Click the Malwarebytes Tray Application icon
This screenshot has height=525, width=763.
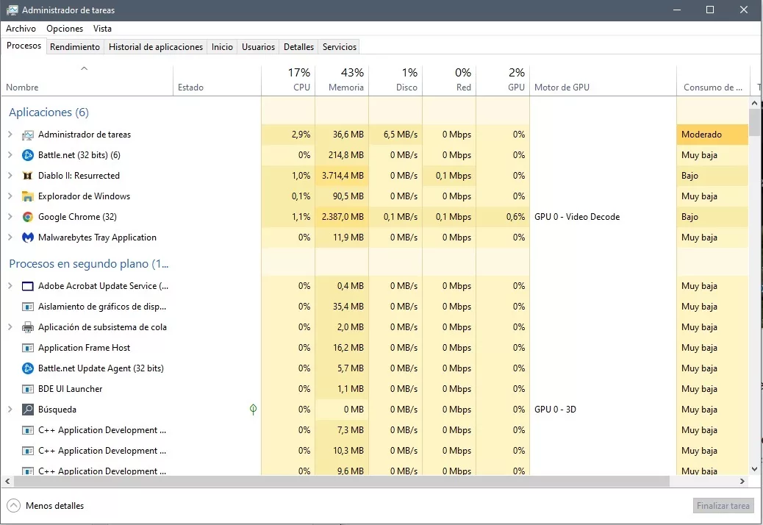point(28,238)
